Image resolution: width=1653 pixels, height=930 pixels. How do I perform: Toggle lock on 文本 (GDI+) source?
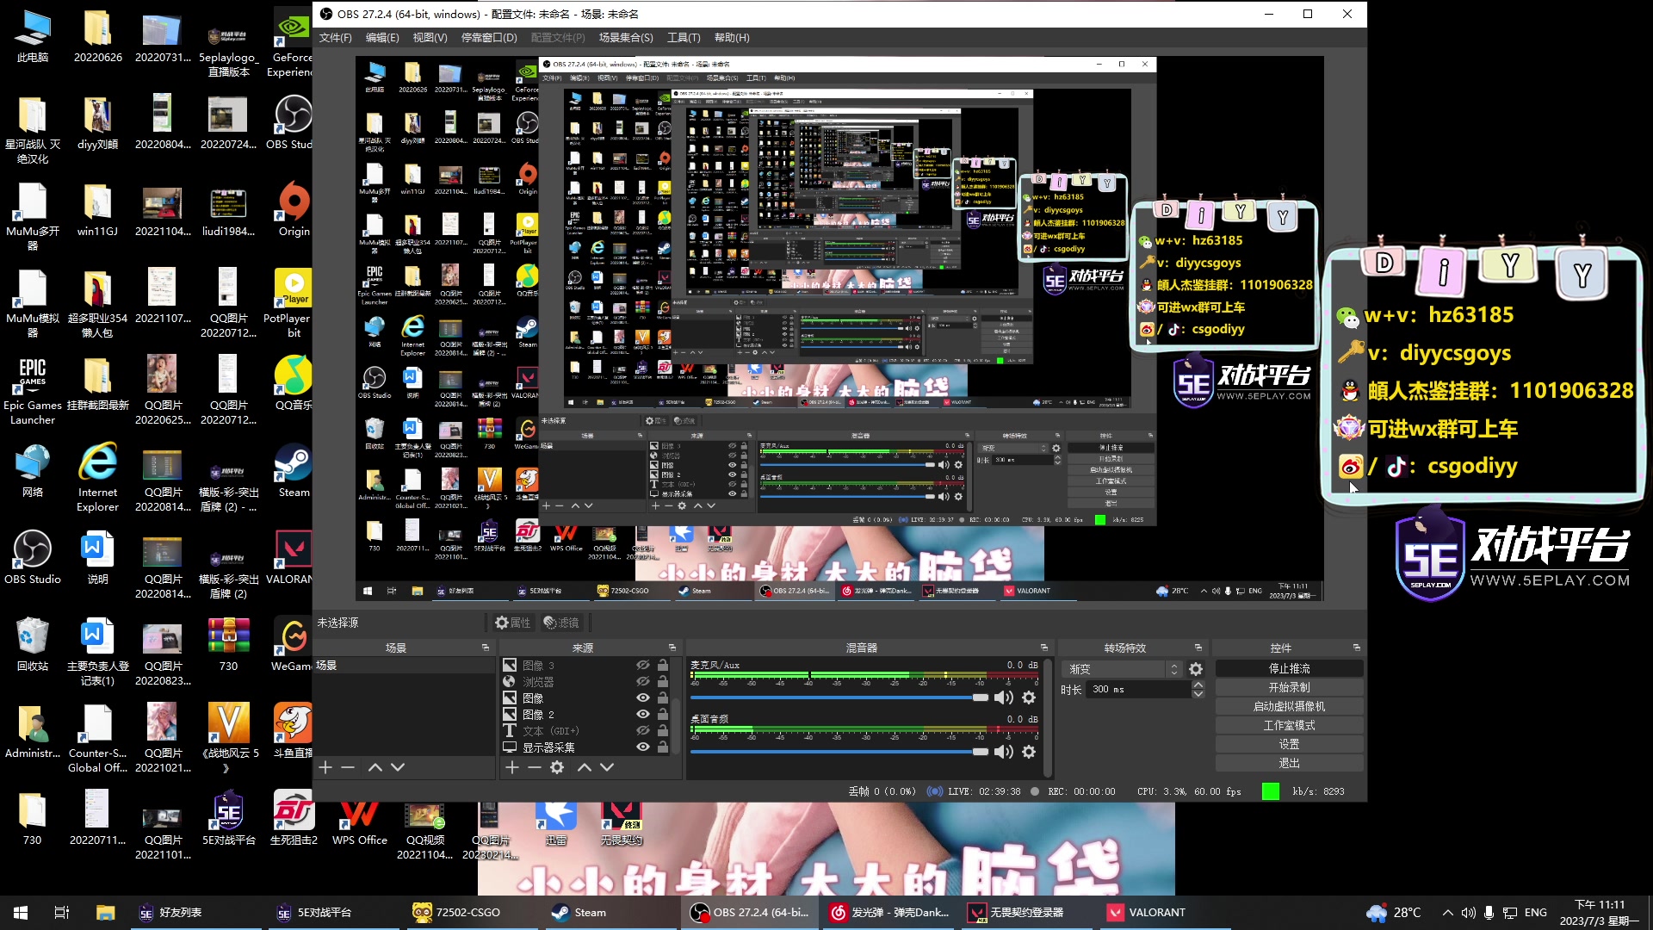click(663, 731)
